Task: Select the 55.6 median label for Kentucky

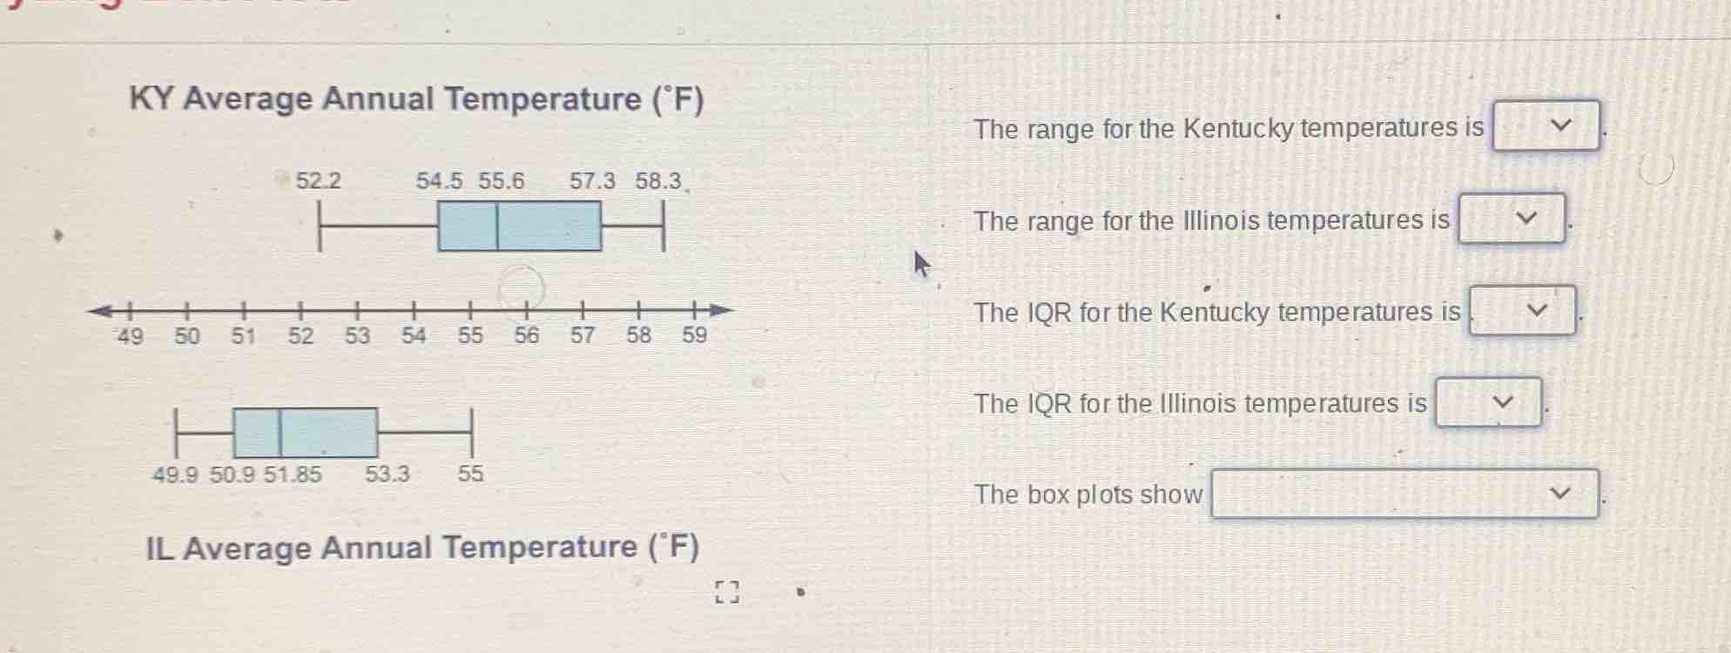Action: 502,181
